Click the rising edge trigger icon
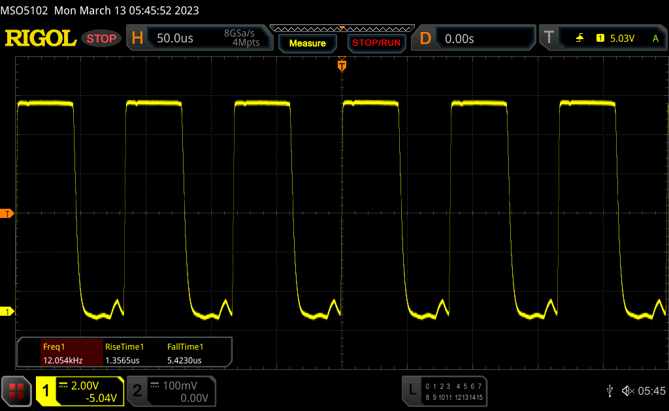This screenshot has height=411, width=669. (580, 38)
